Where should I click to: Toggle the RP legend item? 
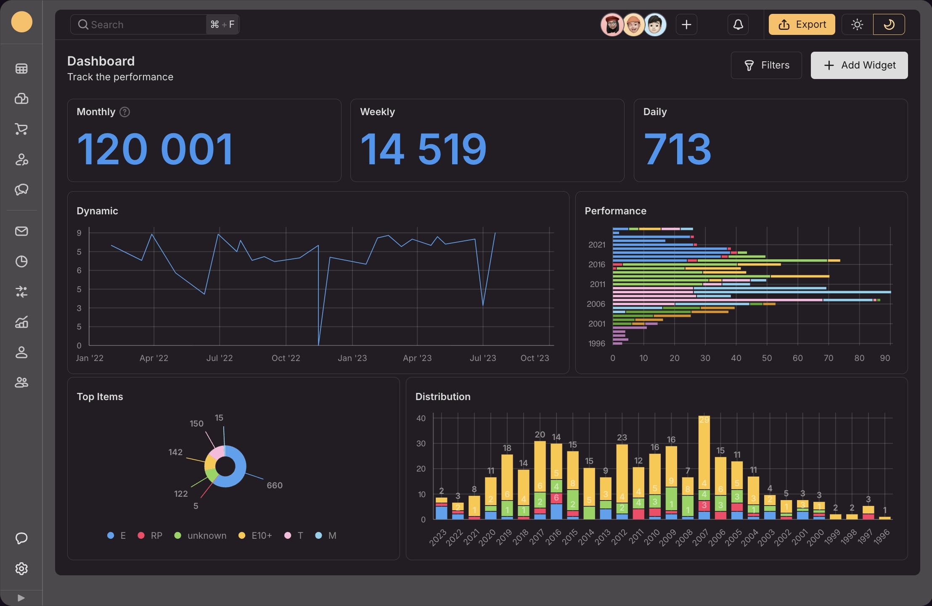coord(150,535)
